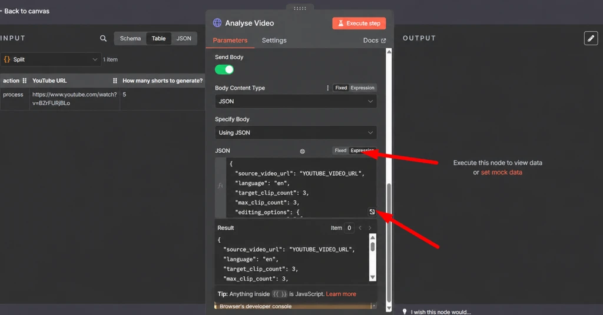
Task: Click the action column drag handle
Action: [25, 81]
